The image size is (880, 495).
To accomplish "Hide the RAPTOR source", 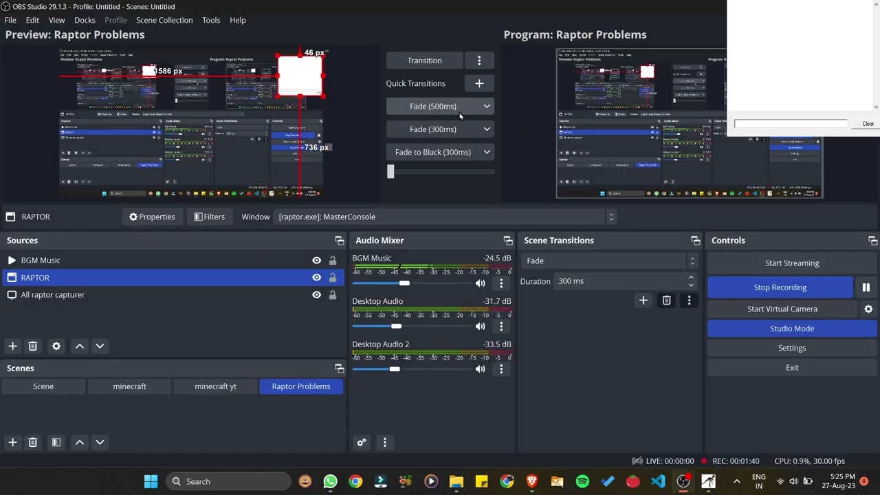I will click(316, 278).
